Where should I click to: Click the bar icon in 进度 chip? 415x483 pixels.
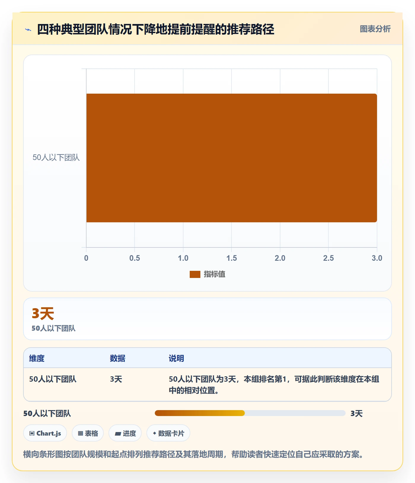tap(118, 434)
